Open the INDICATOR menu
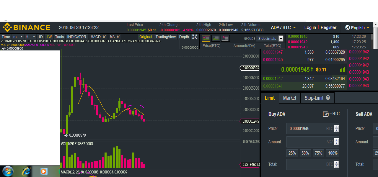Viewport: 378px width, 177px height. point(77,37)
